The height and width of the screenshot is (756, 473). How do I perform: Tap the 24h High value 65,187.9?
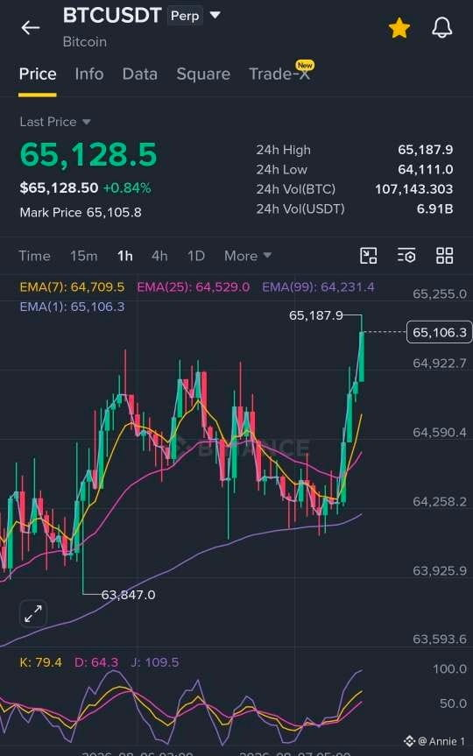(426, 150)
